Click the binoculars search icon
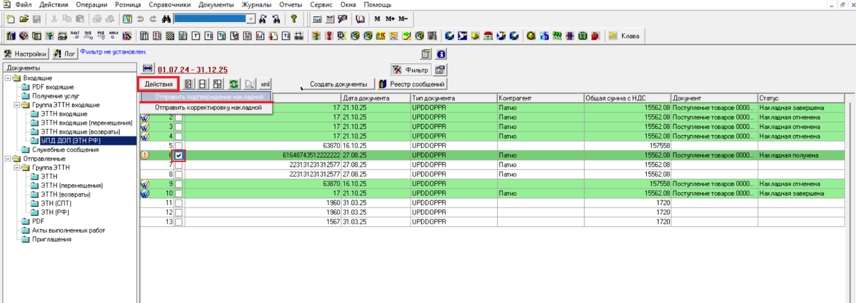Image resolution: width=856 pixels, height=303 pixels. click(166, 19)
